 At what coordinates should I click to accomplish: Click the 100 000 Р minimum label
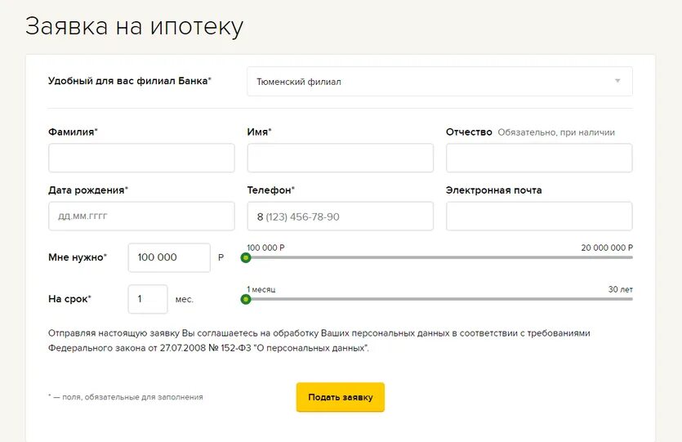(265, 248)
